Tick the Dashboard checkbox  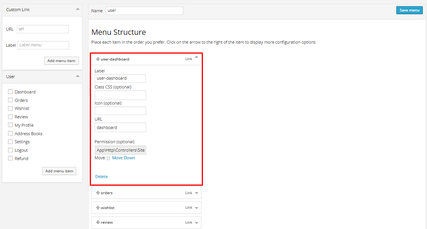(10, 92)
